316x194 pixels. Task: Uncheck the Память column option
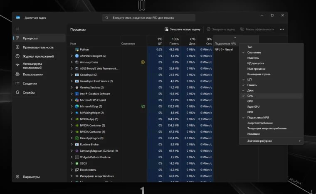click(271, 85)
